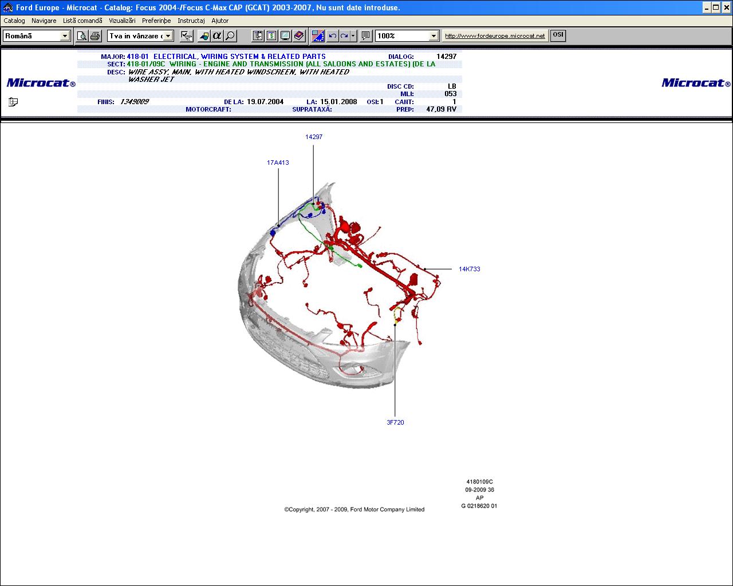Select part callout 3F720 in diagram

(395, 422)
